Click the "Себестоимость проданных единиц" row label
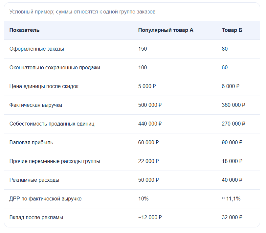Screen dimensions: 266x233 (52, 124)
